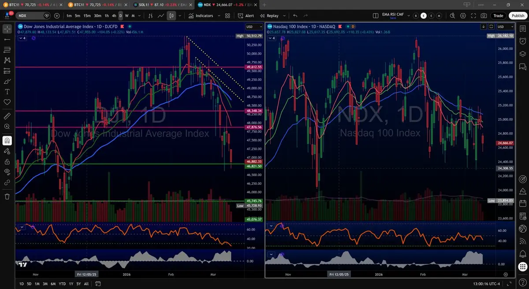Toggle hide all drawings eye icon
The image size is (529, 289).
(7, 171)
